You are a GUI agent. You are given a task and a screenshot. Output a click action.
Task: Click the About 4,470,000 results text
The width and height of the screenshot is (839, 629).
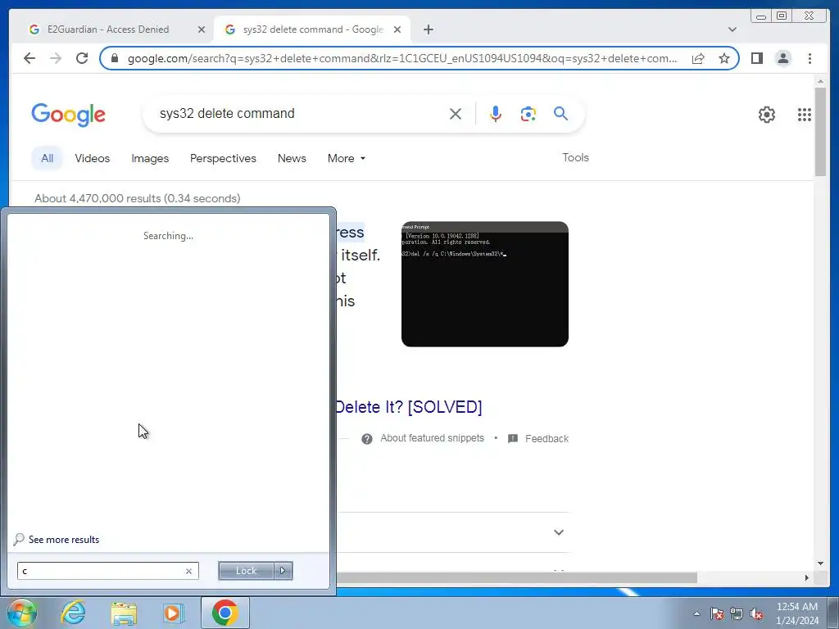click(x=138, y=198)
